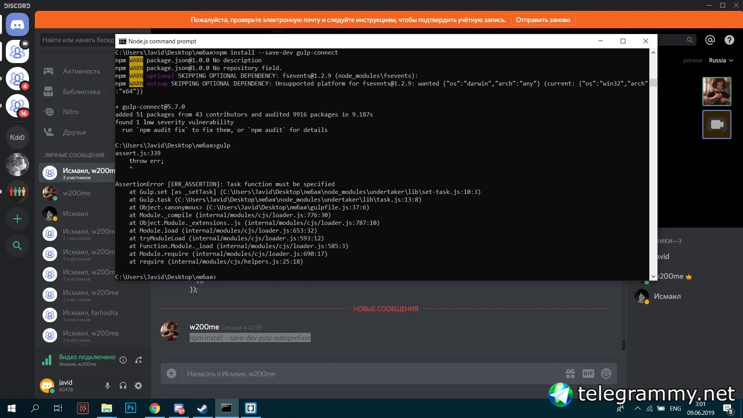The width and height of the screenshot is (743, 418).
Task: Open Discord user settings gear
Action: click(x=138, y=385)
